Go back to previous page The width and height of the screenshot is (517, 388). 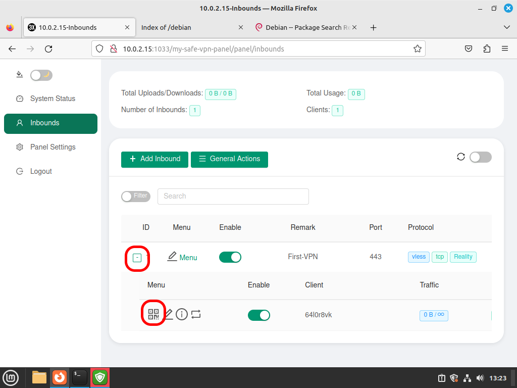[12, 49]
